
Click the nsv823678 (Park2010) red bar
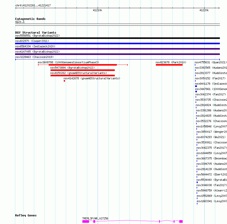(169, 65)
